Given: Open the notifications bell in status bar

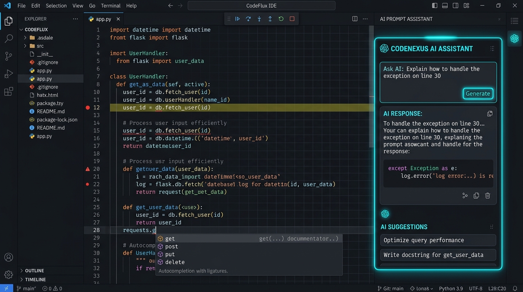Looking at the screenshot, I should pos(515,289).
